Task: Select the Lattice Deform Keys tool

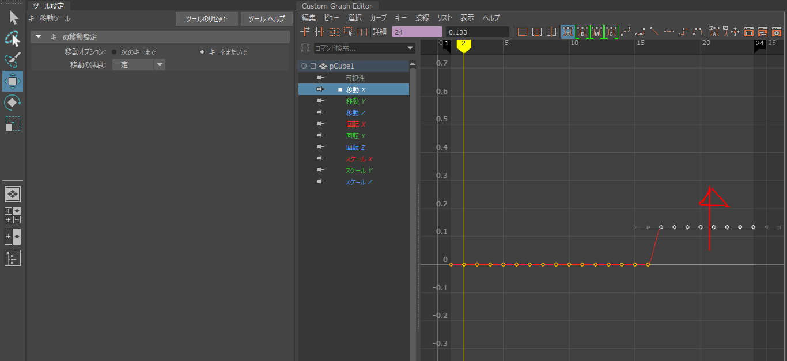Action: point(334,32)
